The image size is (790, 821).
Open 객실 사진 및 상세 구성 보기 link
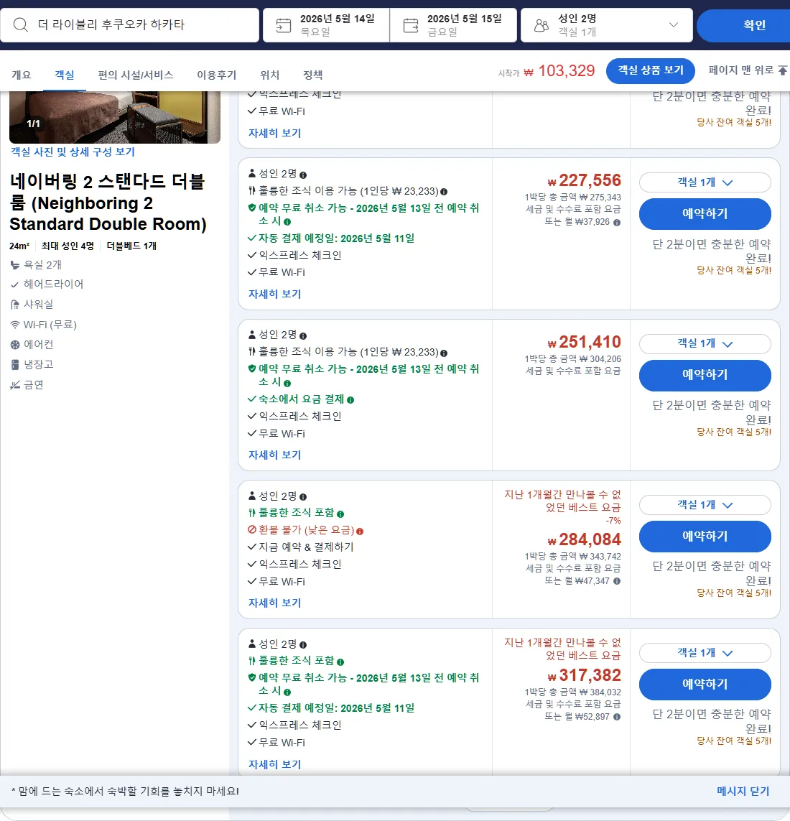coord(73,152)
